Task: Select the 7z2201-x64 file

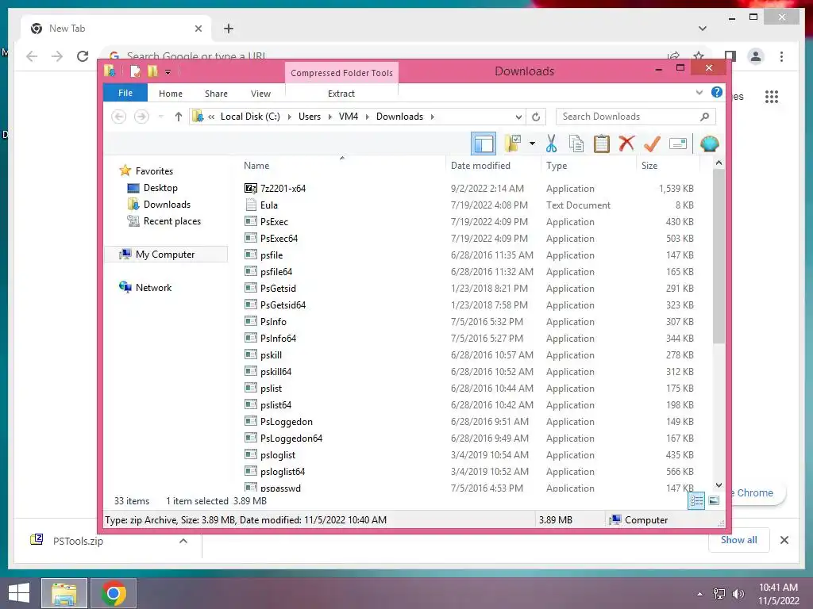Action: (283, 189)
